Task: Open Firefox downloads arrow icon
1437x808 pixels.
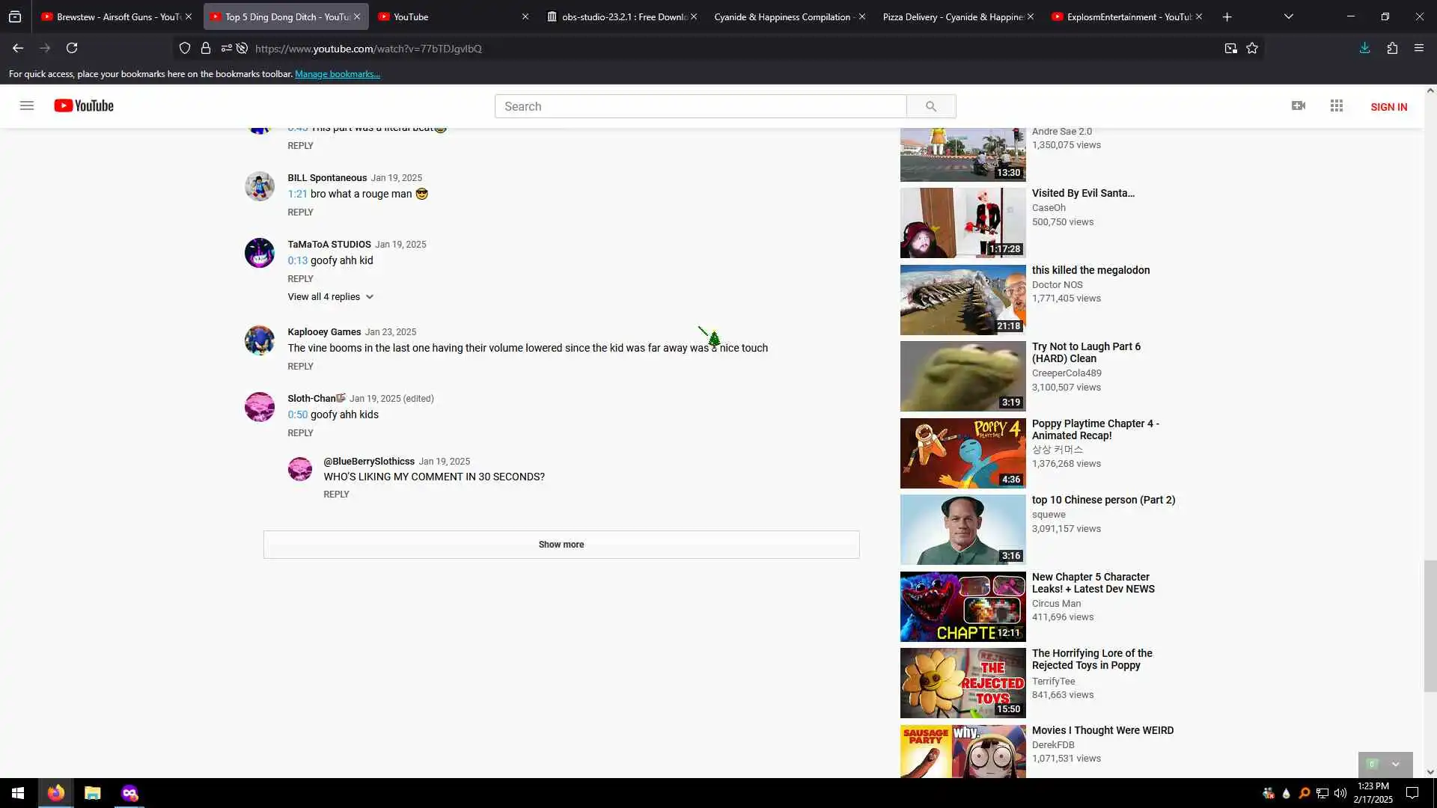Action: [1364, 49]
